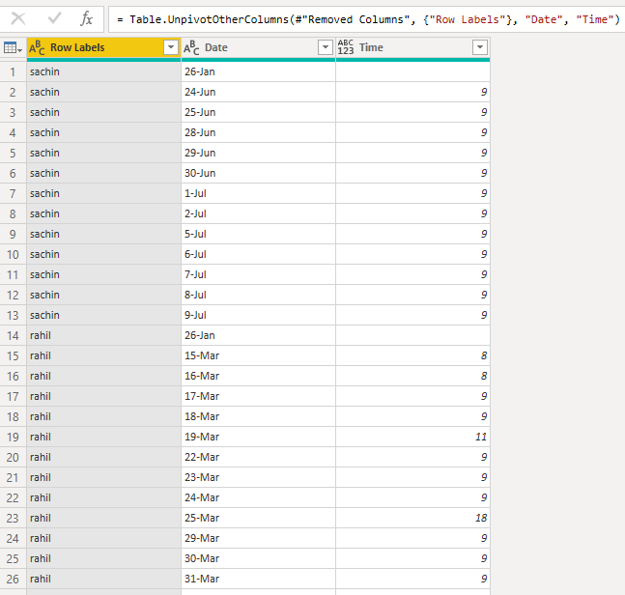Select the Row Labels column header
The width and height of the screenshot is (625, 595).
click(103, 48)
